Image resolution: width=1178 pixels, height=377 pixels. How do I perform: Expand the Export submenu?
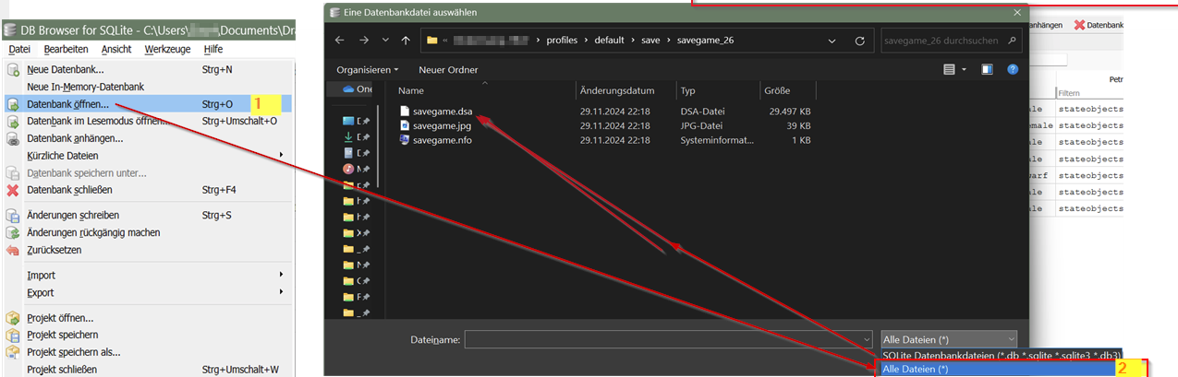click(148, 292)
